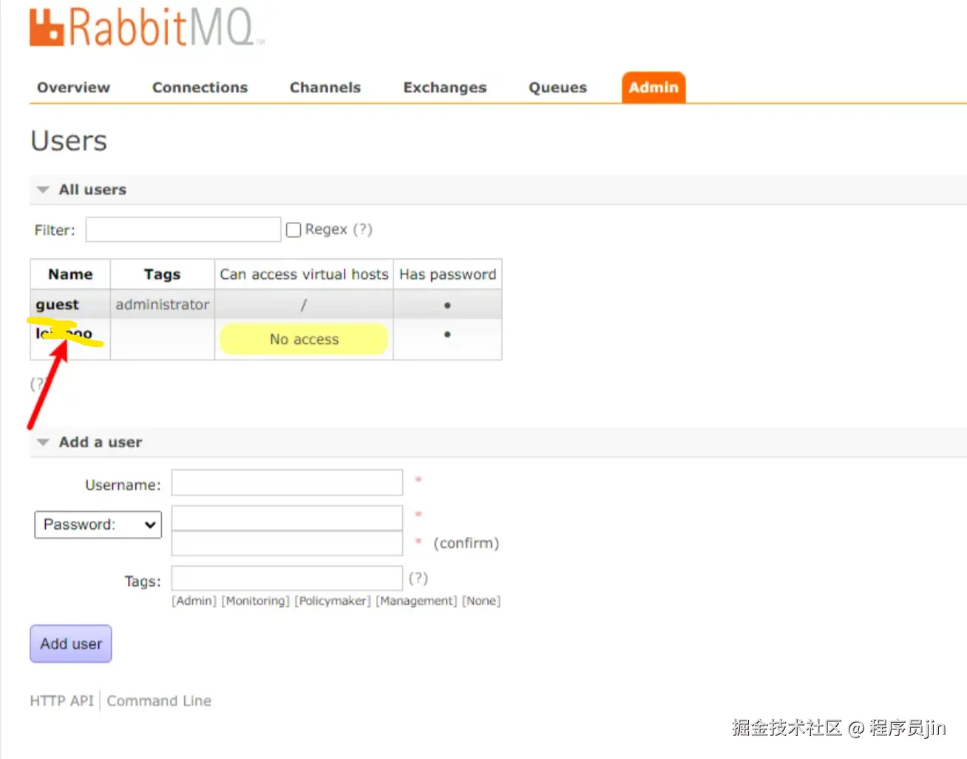Switch to the Queues tab
Image resolution: width=967 pixels, height=759 pixels.
(557, 87)
